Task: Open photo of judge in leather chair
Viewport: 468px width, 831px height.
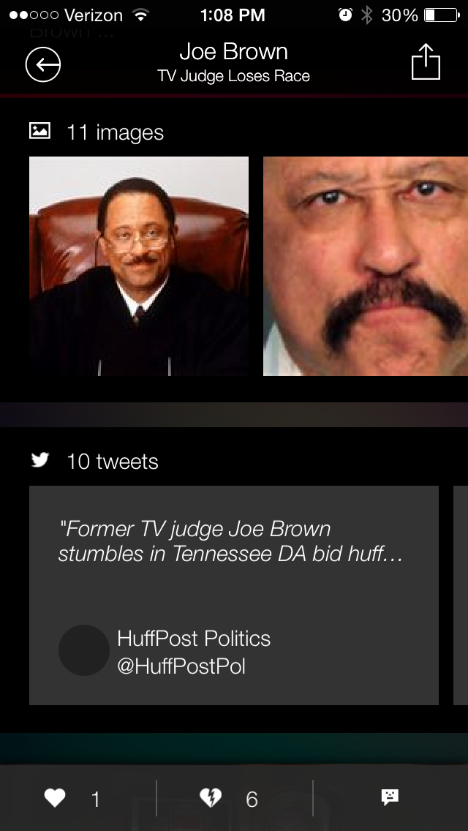Action: 139,266
